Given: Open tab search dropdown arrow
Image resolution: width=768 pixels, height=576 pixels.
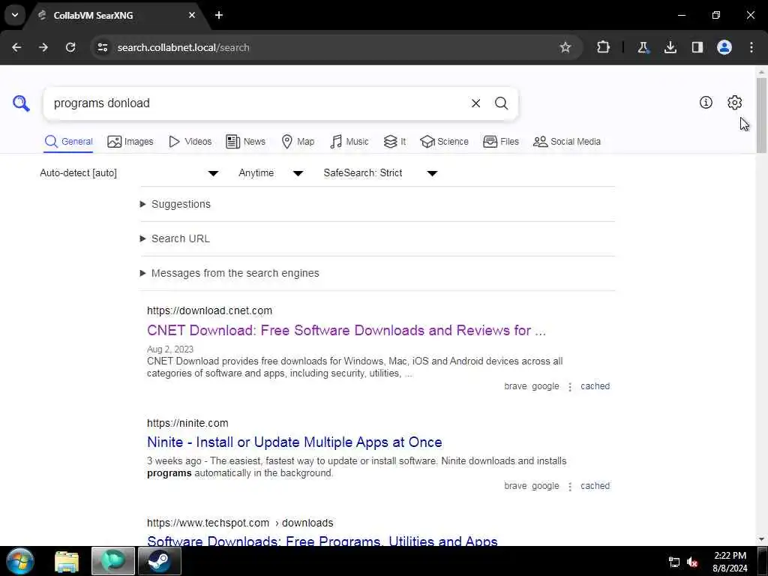Looking at the screenshot, I should click(x=15, y=15).
